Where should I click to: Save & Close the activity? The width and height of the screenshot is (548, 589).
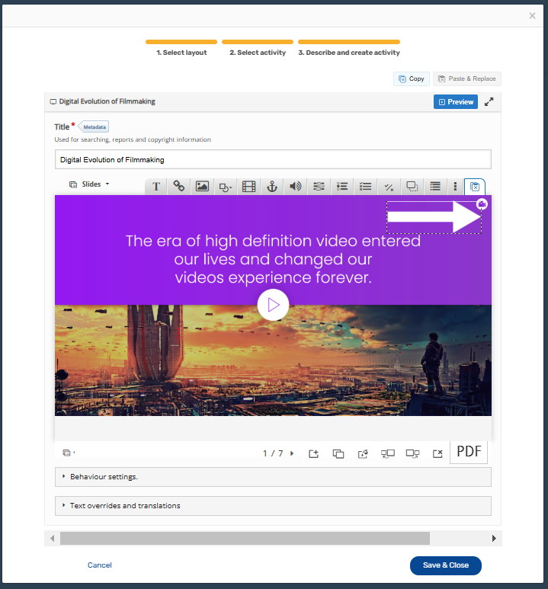tap(446, 565)
